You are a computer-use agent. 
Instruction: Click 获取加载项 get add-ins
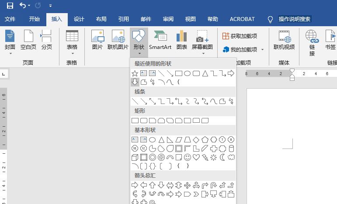[x=240, y=36]
